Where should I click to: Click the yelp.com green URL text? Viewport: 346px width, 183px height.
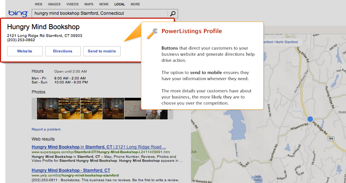pyautogui.click(x=75, y=175)
